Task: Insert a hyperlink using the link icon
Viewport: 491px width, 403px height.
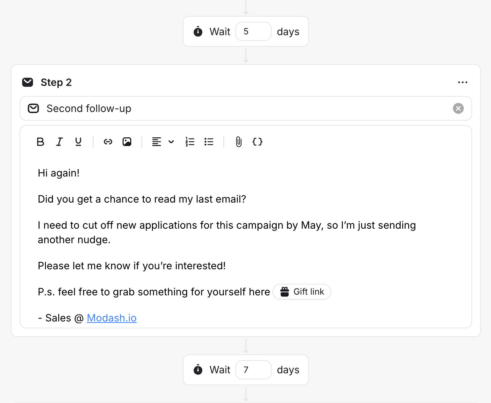Action: click(x=108, y=142)
